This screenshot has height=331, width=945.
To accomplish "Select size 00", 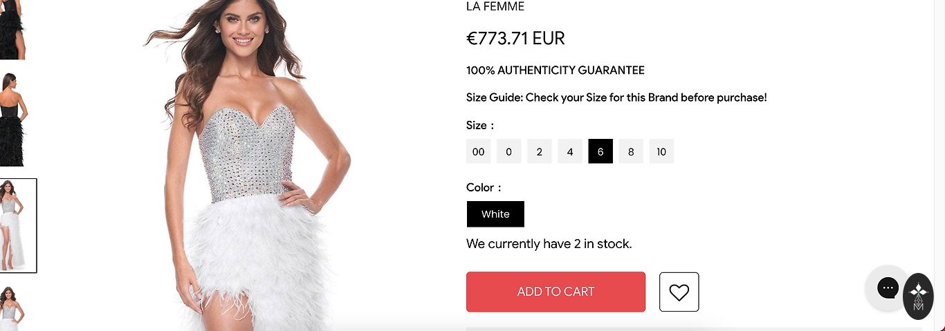I will coord(479,151).
